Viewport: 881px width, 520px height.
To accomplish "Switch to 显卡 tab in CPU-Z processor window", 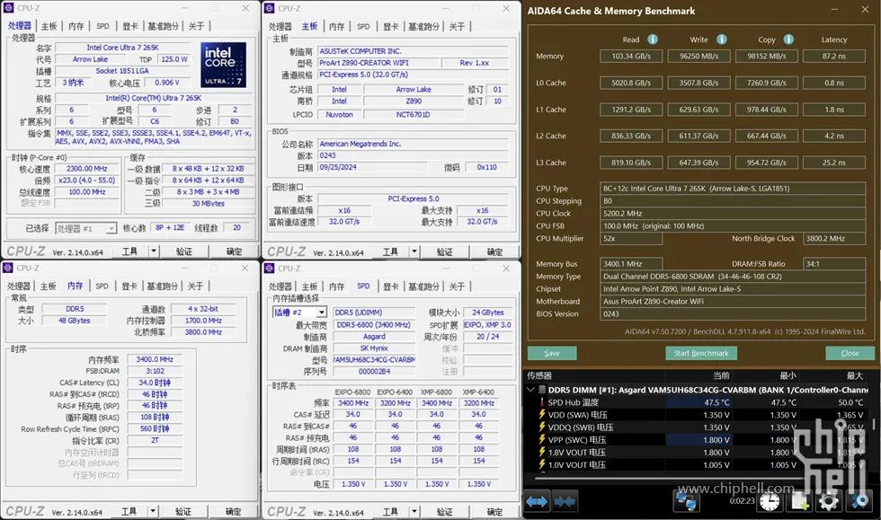I will 129,26.
